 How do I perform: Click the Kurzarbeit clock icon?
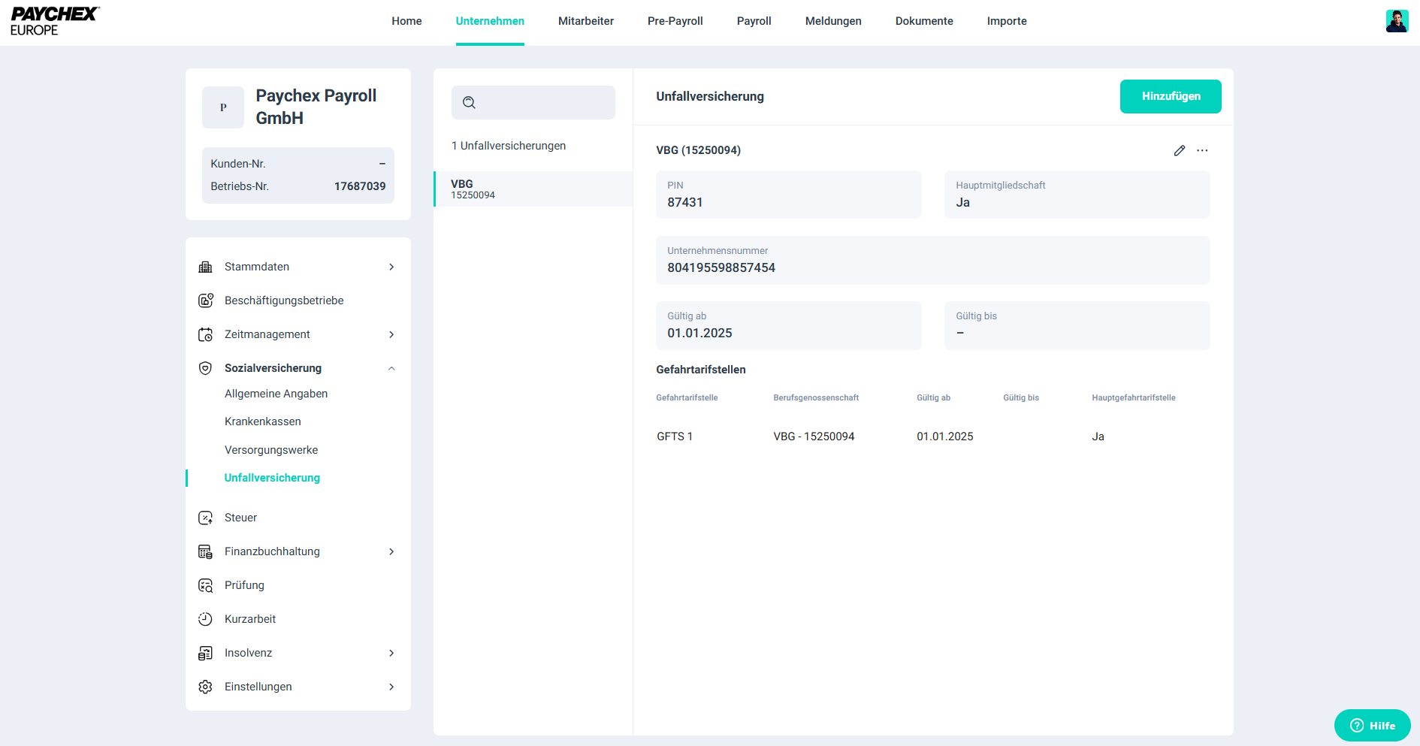tap(205, 619)
